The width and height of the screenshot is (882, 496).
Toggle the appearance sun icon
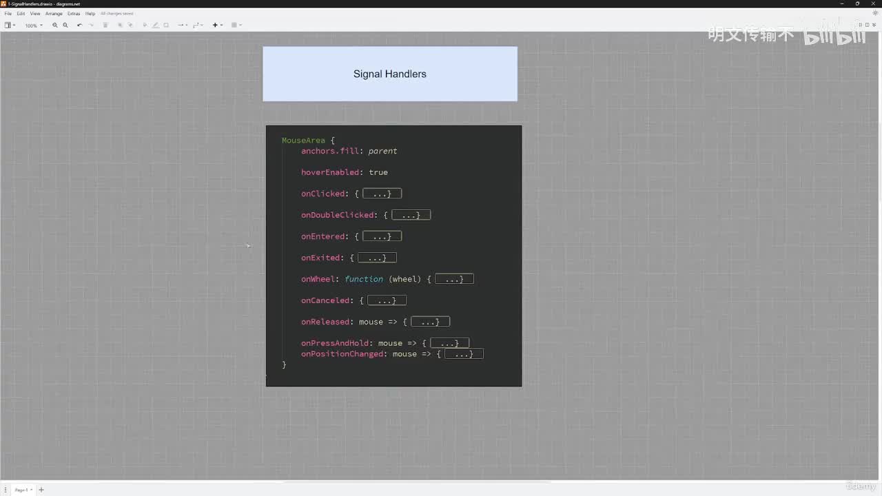(x=875, y=13)
